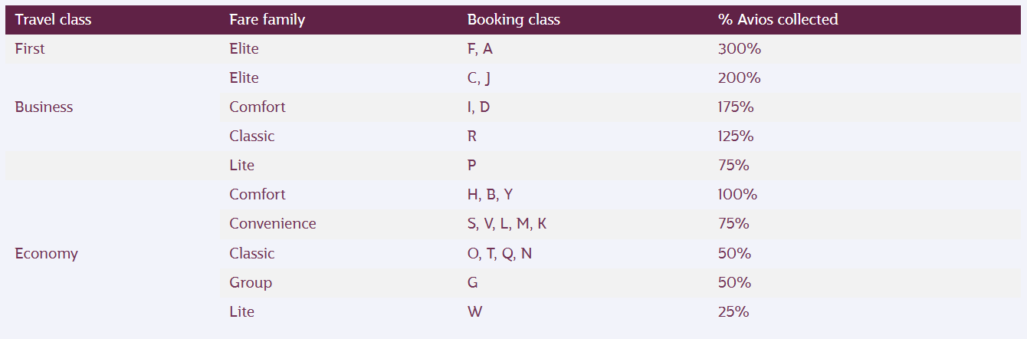Select the Group fare family cell
1027x339 pixels.
coord(251,283)
